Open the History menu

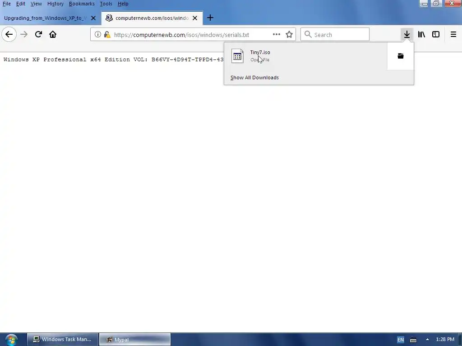click(55, 4)
